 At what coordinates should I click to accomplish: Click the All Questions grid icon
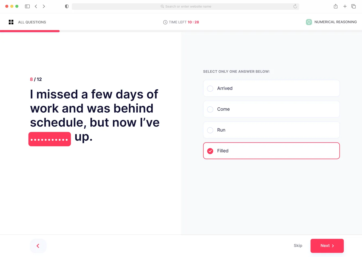coord(11,22)
